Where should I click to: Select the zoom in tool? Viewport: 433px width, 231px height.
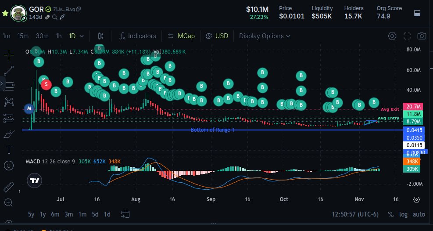[9, 203]
